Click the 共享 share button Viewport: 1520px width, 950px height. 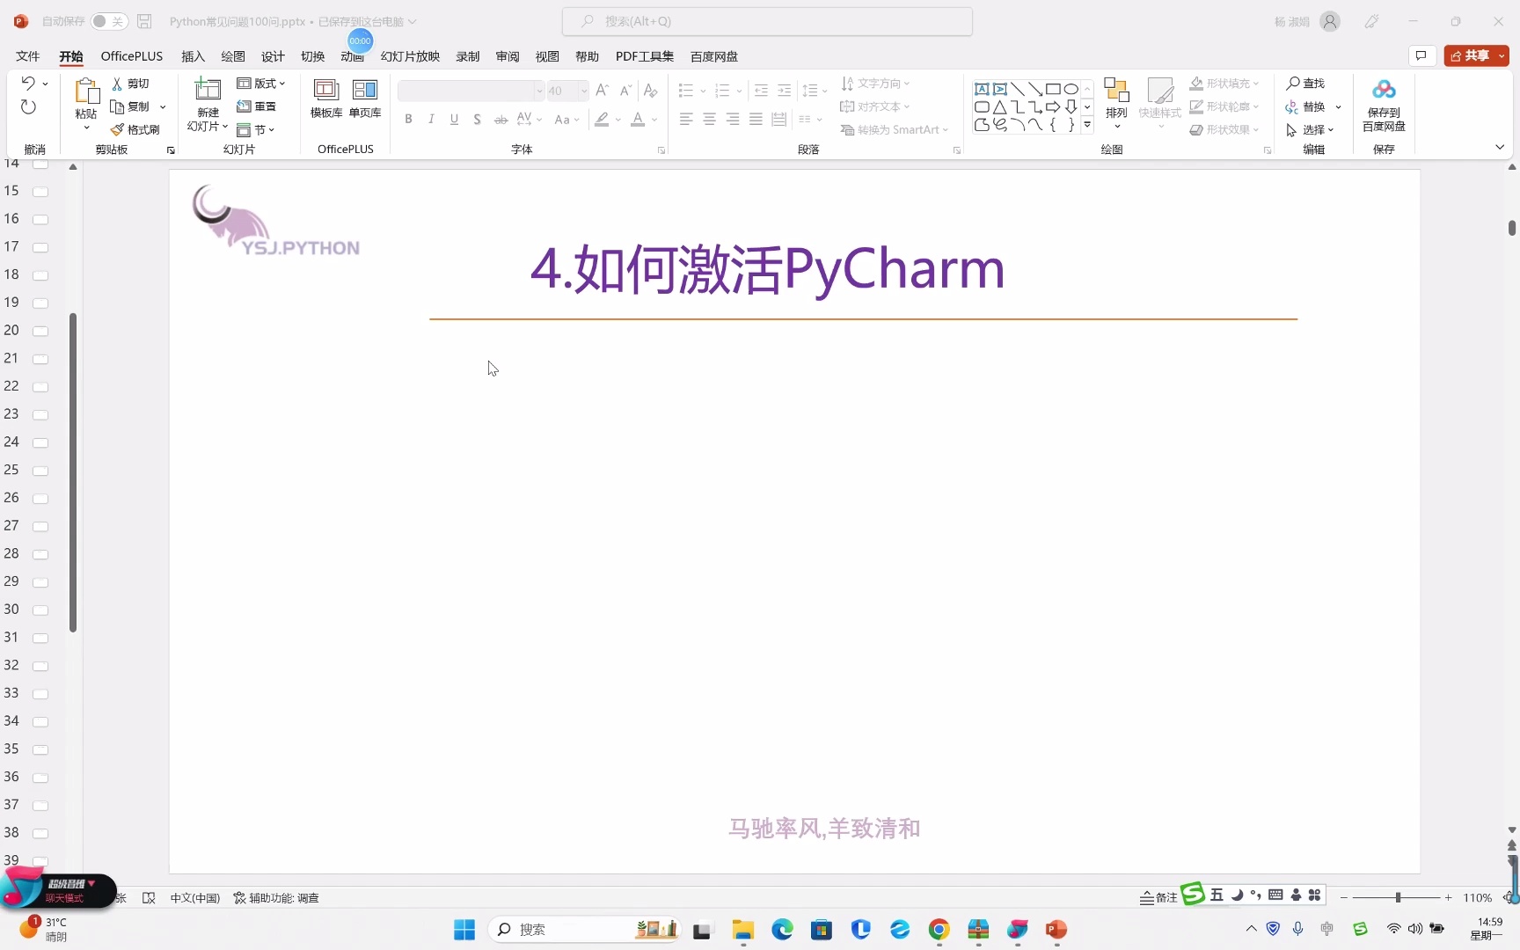point(1475,55)
